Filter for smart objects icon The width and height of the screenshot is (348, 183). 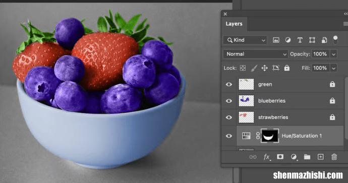click(324, 40)
